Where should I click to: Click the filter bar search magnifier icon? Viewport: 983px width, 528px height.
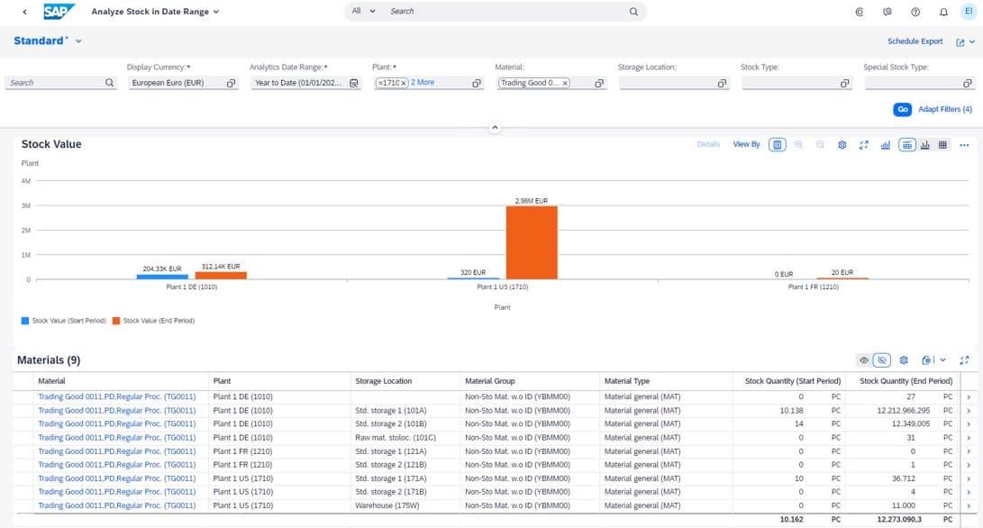(110, 83)
